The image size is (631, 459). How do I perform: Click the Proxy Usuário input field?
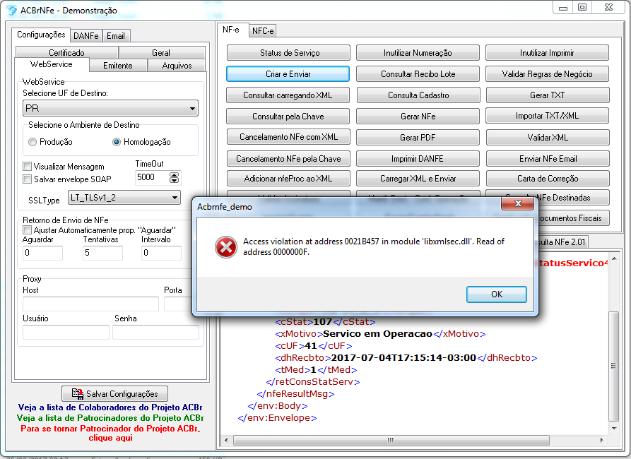(66, 333)
